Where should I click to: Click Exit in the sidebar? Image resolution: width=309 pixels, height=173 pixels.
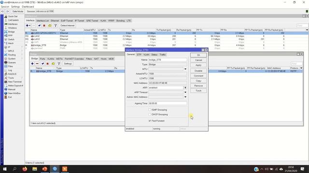(10, 97)
